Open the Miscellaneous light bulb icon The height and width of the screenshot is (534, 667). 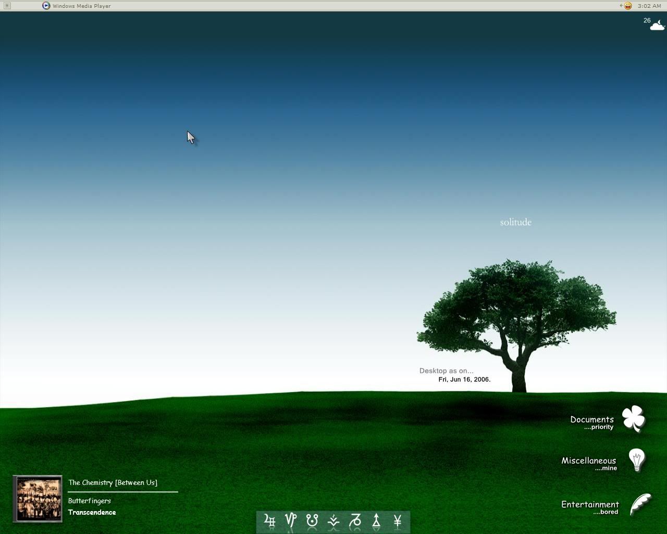click(636, 460)
